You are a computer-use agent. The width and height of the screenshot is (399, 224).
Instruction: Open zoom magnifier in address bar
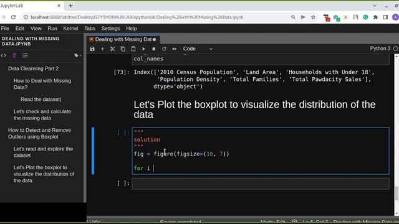click(x=293, y=17)
